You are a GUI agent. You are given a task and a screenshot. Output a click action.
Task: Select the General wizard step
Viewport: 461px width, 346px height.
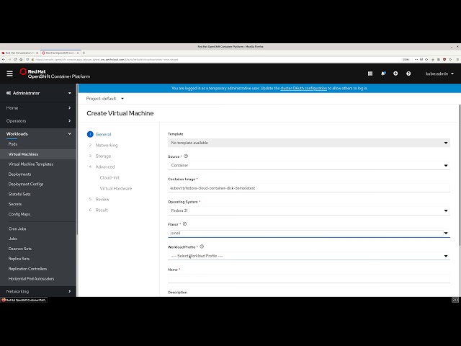[103, 135]
